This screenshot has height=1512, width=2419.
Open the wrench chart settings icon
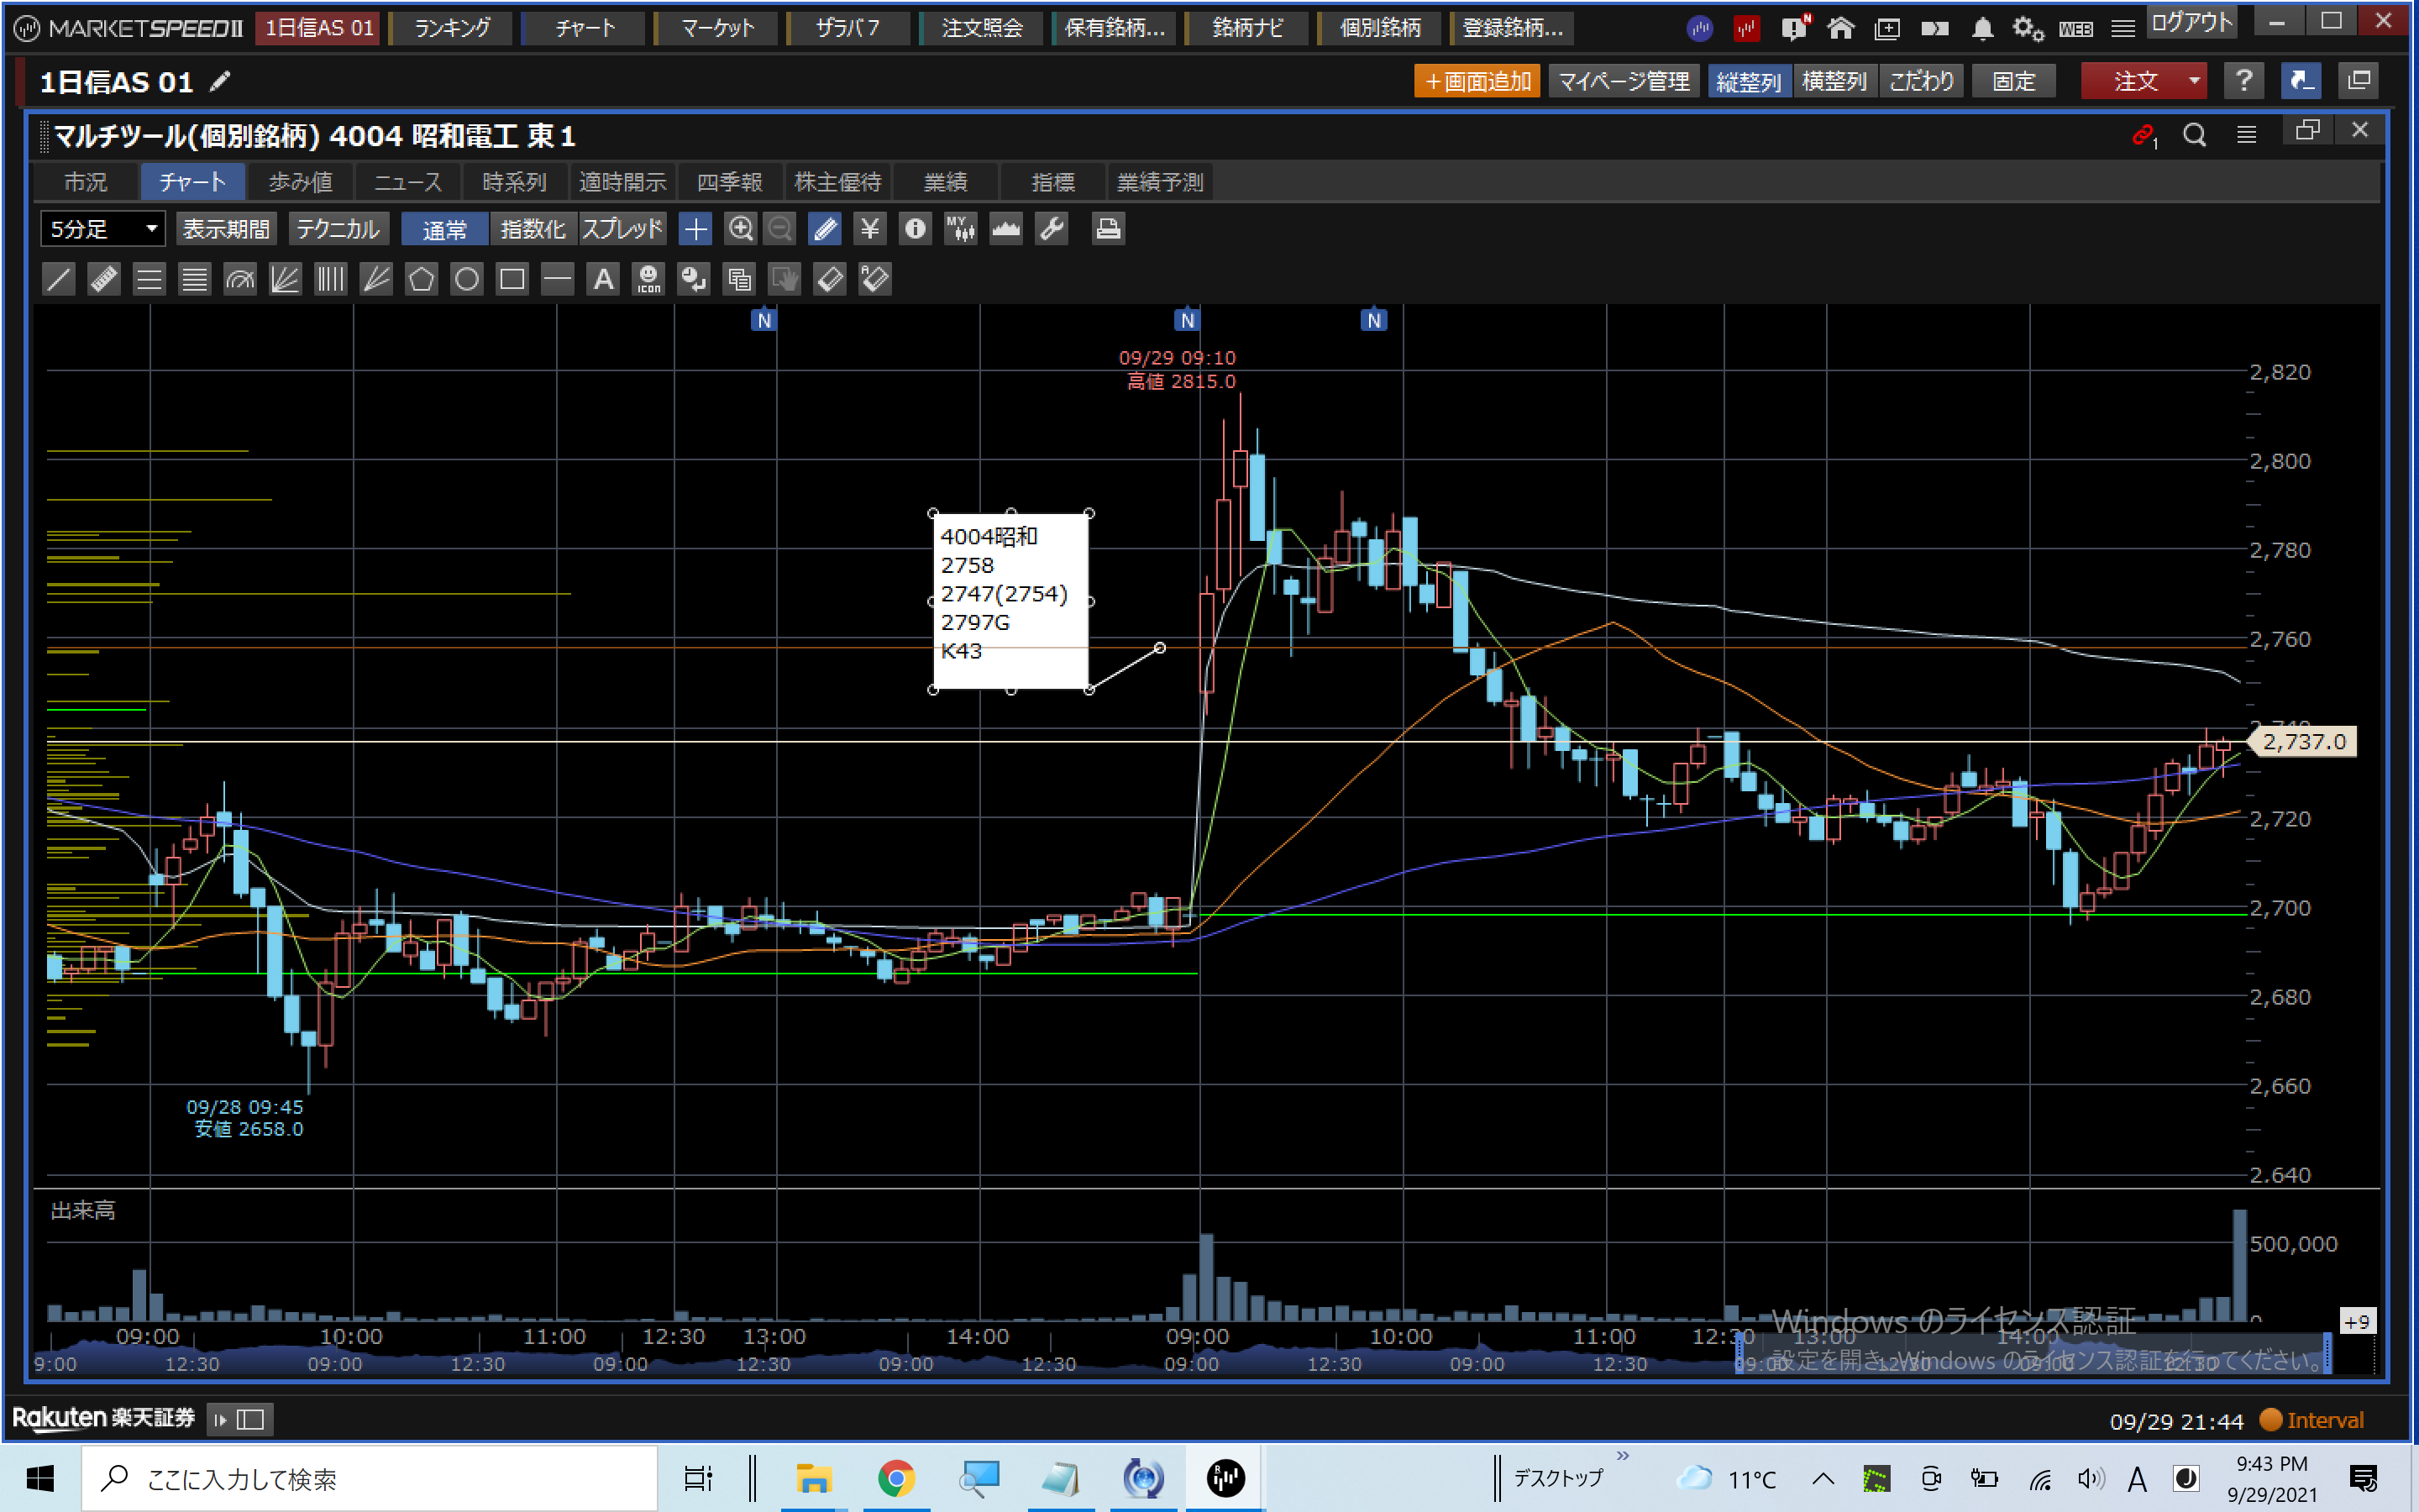pyautogui.click(x=1052, y=229)
